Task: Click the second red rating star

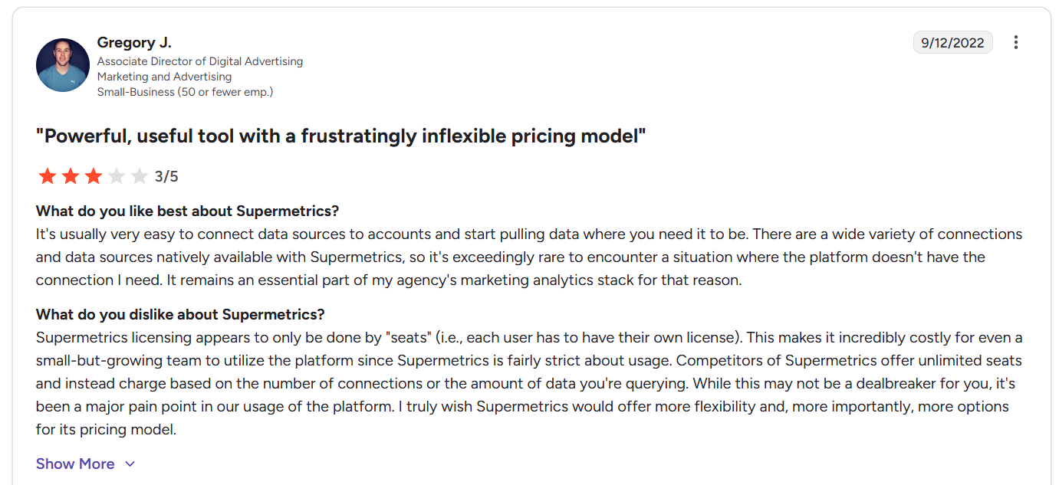Action: (71, 177)
